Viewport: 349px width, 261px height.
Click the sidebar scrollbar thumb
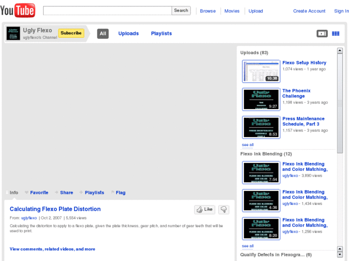click(x=340, y=103)
